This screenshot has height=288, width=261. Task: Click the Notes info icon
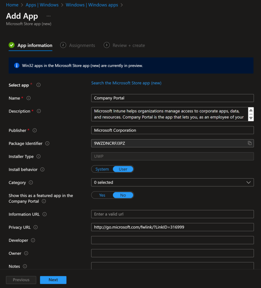pyautogui.click(x=25, y=266)
